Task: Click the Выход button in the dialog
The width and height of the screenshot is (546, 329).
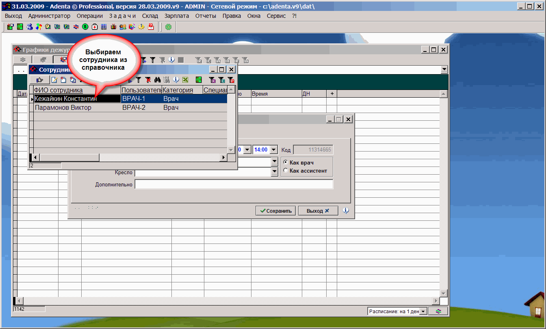Action: coord(318,211)
